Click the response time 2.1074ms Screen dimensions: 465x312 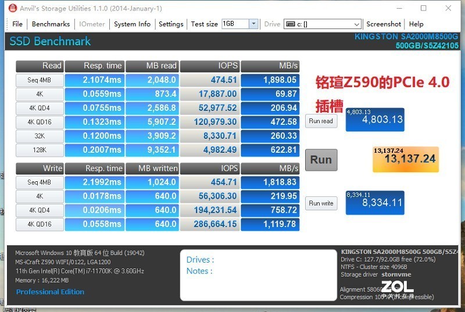95,80
